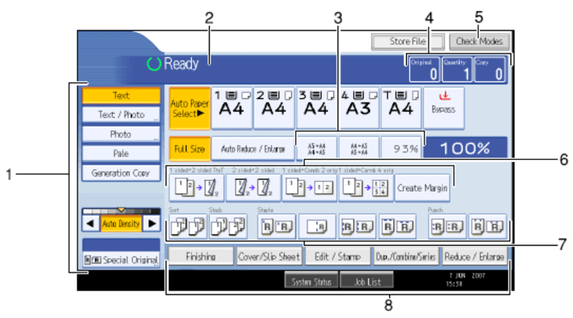Image resolution: width=573 pixels, height=318 pixels.
Task: Choose the left two-staple option
Action: click(357, 227)
